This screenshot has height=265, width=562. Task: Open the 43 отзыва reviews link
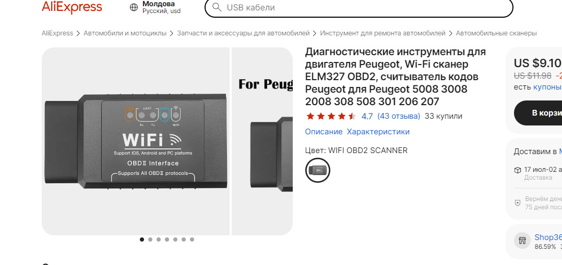[399, 116]
